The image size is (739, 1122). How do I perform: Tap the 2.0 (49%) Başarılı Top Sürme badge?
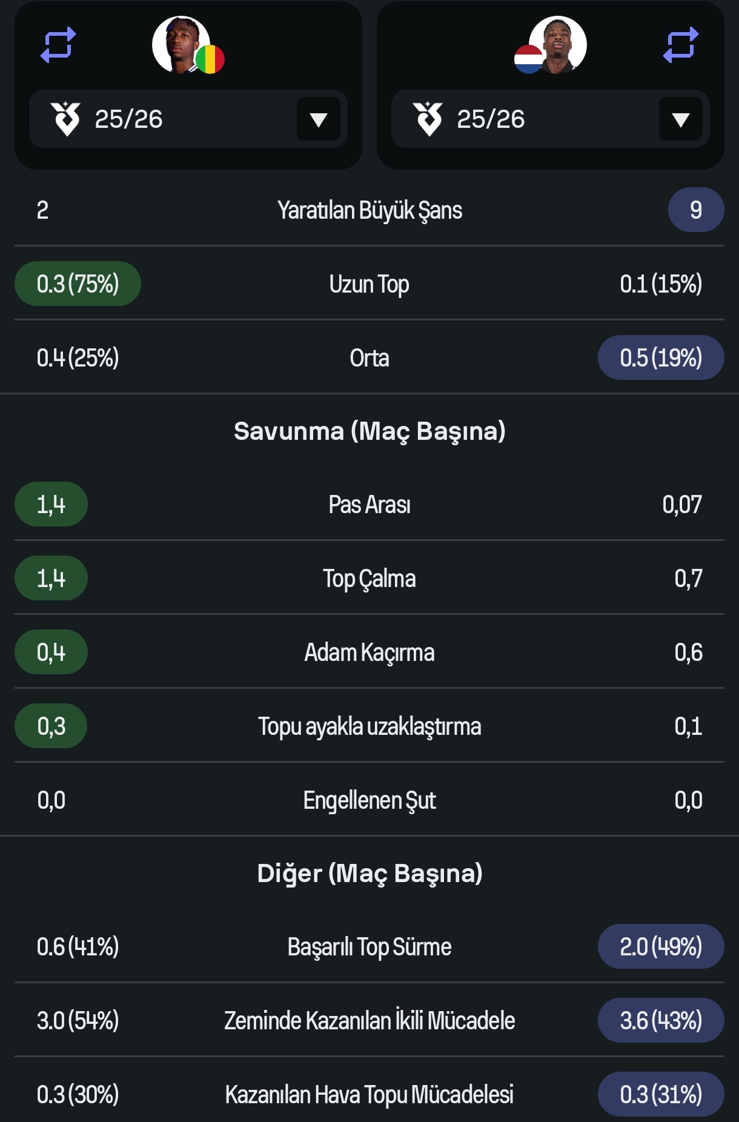tap(661, 946)
